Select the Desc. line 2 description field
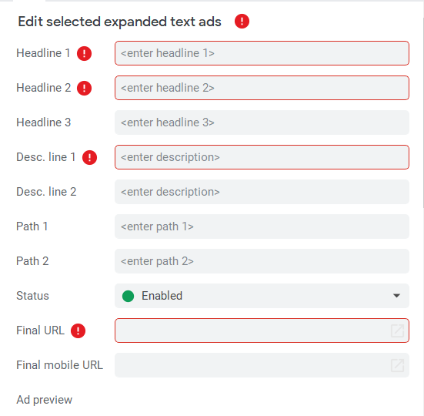Viewport: 424px width, 416px height. point(262,192)
